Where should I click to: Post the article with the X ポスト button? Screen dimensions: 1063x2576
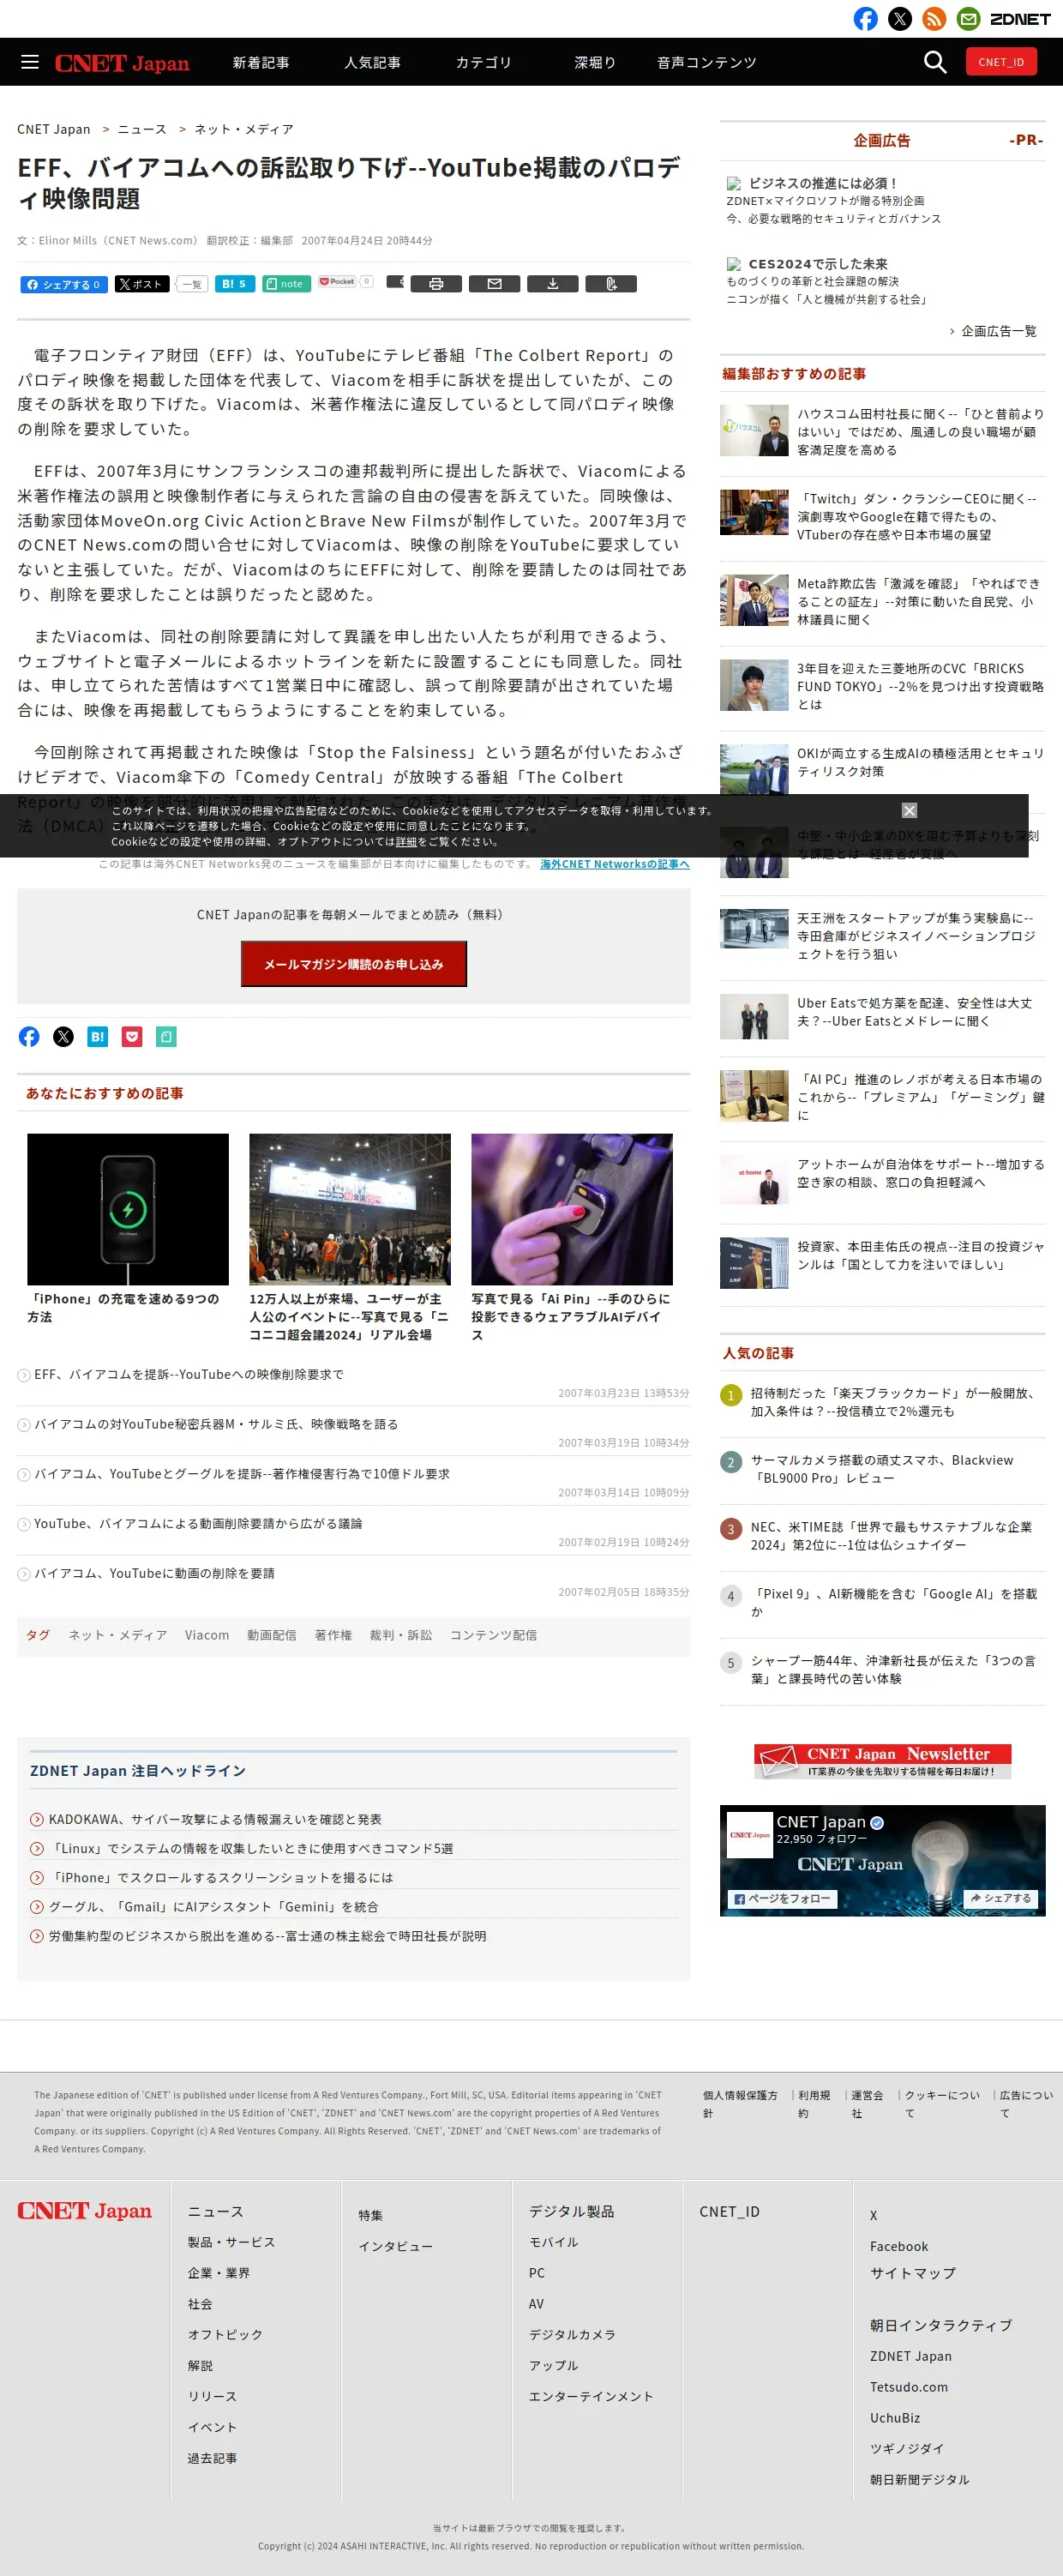pos(142,284)
